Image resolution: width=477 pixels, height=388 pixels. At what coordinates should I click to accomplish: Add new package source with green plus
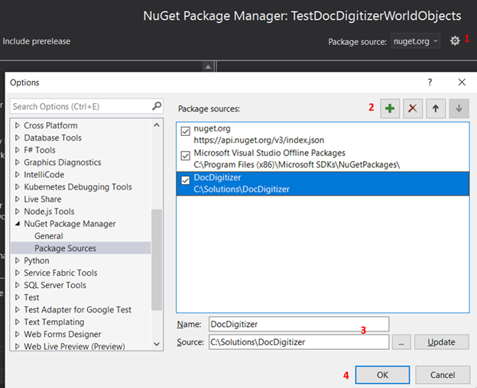click(390, 108)
